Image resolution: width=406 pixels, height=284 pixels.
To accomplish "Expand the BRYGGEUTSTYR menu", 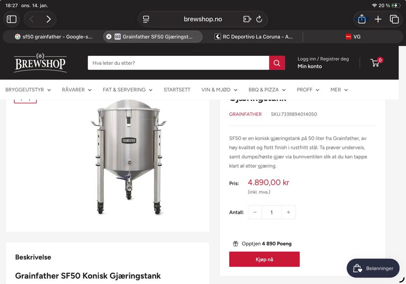I will (28, 90).
